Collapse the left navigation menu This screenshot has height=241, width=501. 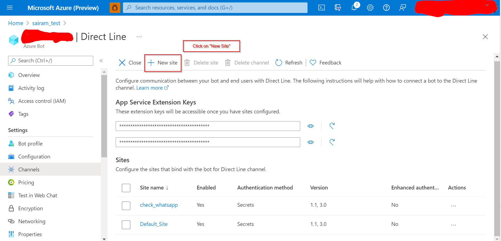tap(101, 61)
